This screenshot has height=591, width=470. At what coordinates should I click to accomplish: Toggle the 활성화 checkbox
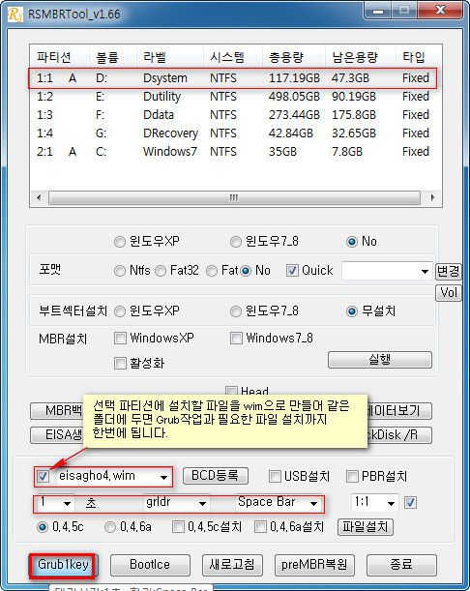point(120,364)
